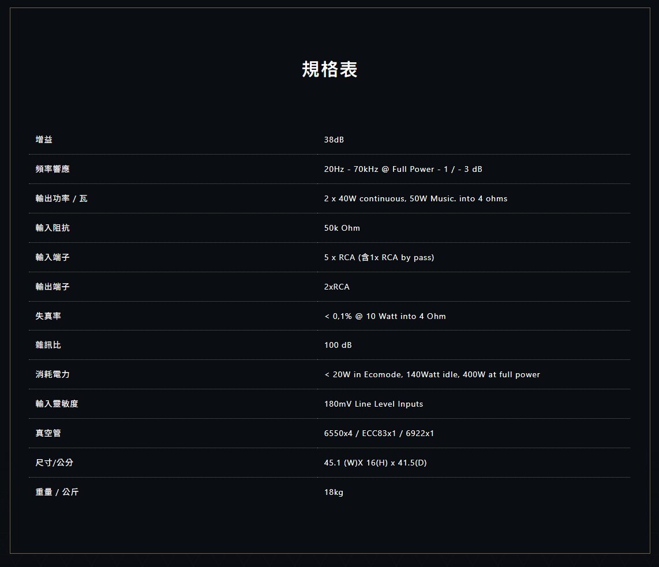The image size is (659, 567).
Task: Select the 輸出功率 / 瓦 label
Action: (61, 198)
